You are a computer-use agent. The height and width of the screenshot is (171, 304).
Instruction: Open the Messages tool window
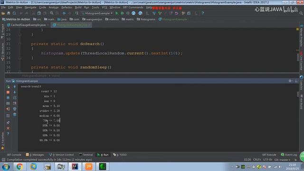pyautogui.click(x=35, y=155)
